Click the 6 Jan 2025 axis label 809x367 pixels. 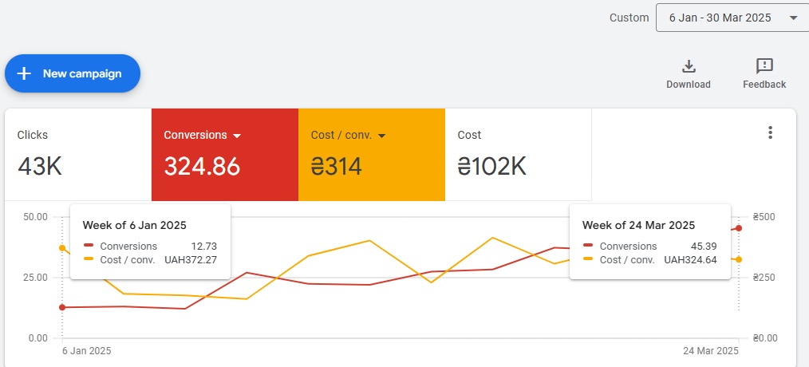pyautogui.click(x=87, y=351)
